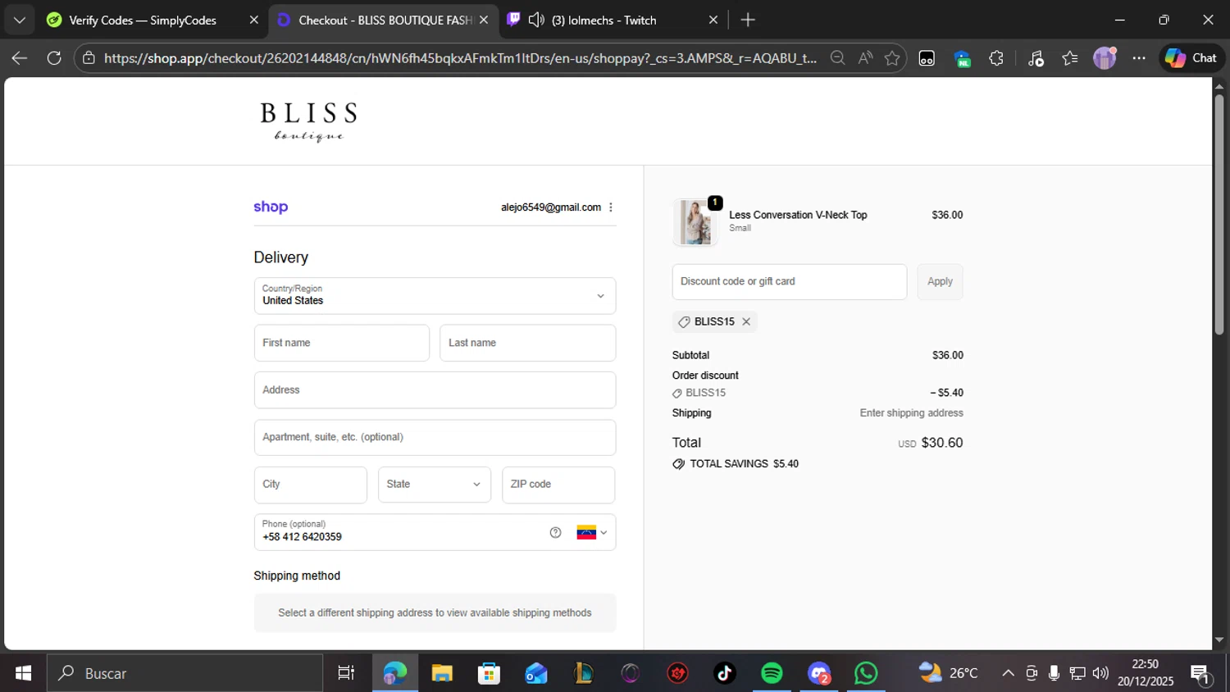Open the zoom magnifier in address bar
The image size is (1230, 692).
pyautogui.click(x=837, y=58)
